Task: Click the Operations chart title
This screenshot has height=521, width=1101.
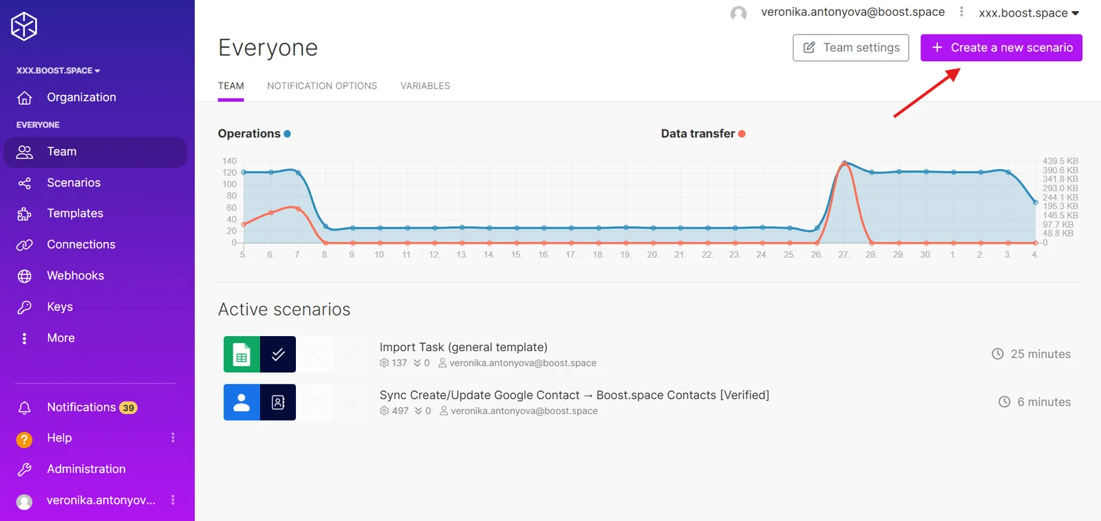Action: pyautogui.click(x=249, y=133)
